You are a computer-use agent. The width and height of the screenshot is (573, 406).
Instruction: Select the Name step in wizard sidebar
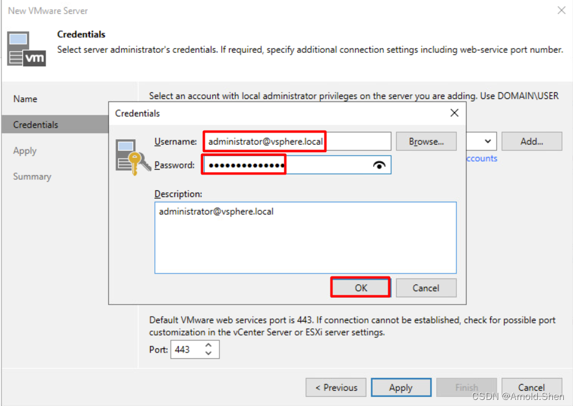tap(25, 99)
